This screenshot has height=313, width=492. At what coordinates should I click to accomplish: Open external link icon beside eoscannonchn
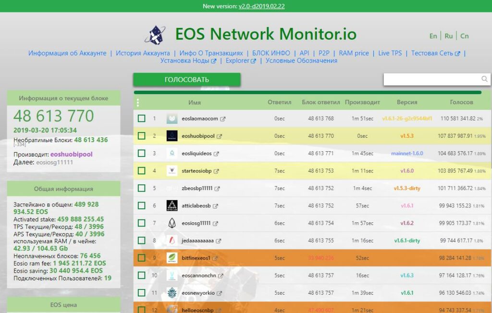[x=220, y=276]
